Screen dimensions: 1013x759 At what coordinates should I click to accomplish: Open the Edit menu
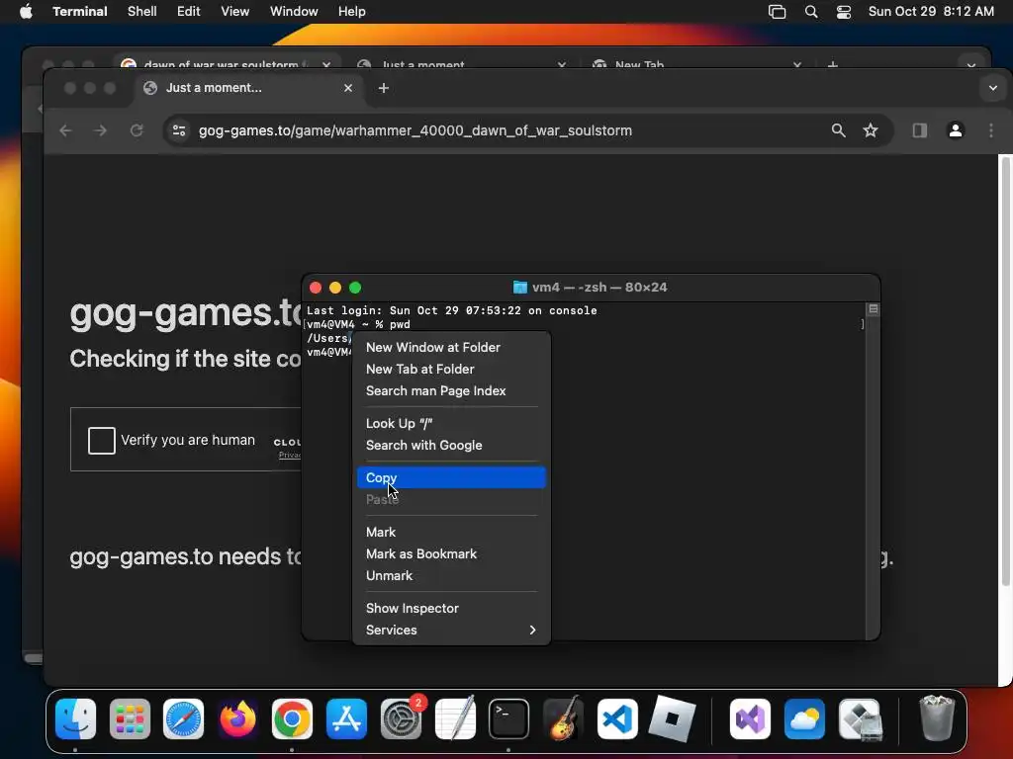point(189,12)
